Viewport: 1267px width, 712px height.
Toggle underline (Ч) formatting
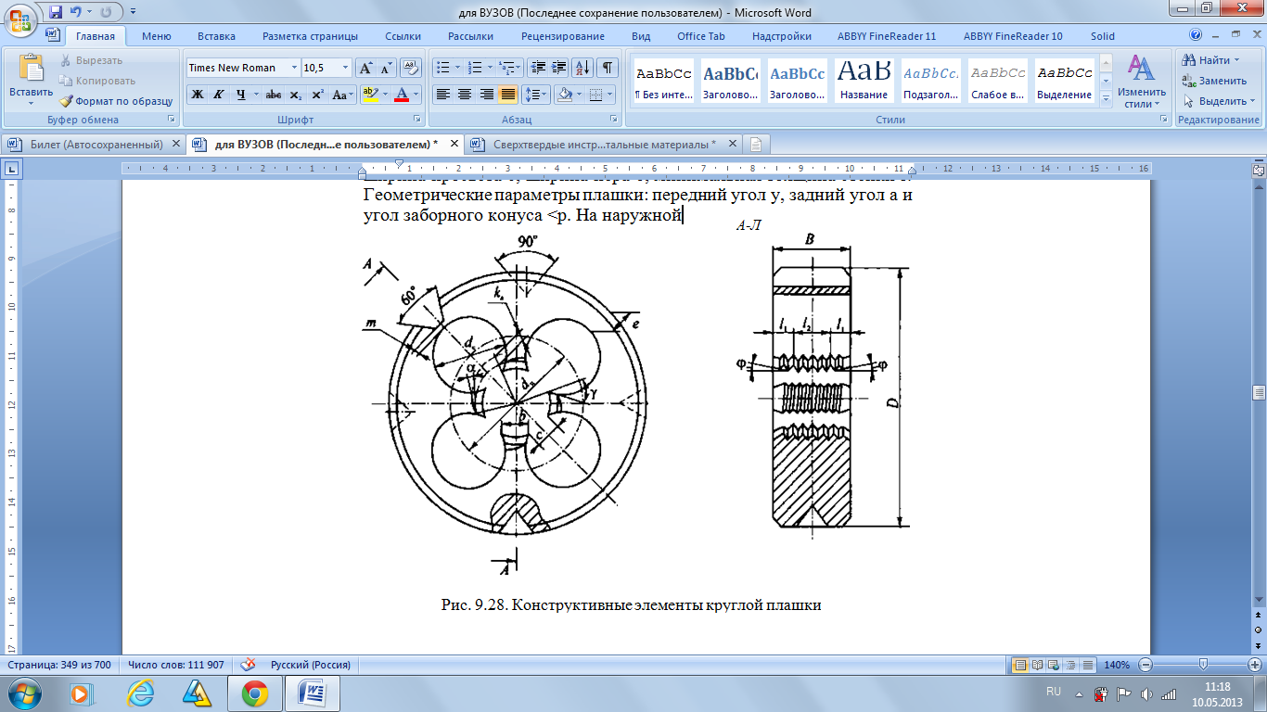click(241, 95)
